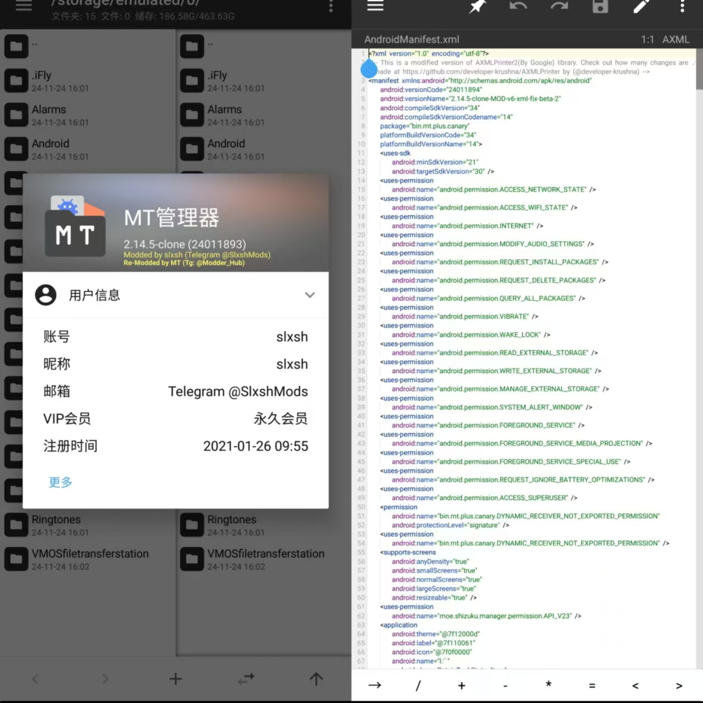This screenshot has height=703, width=703.
Task: Insert the less-than symbol from symbol bar
Action: point(635,685)
